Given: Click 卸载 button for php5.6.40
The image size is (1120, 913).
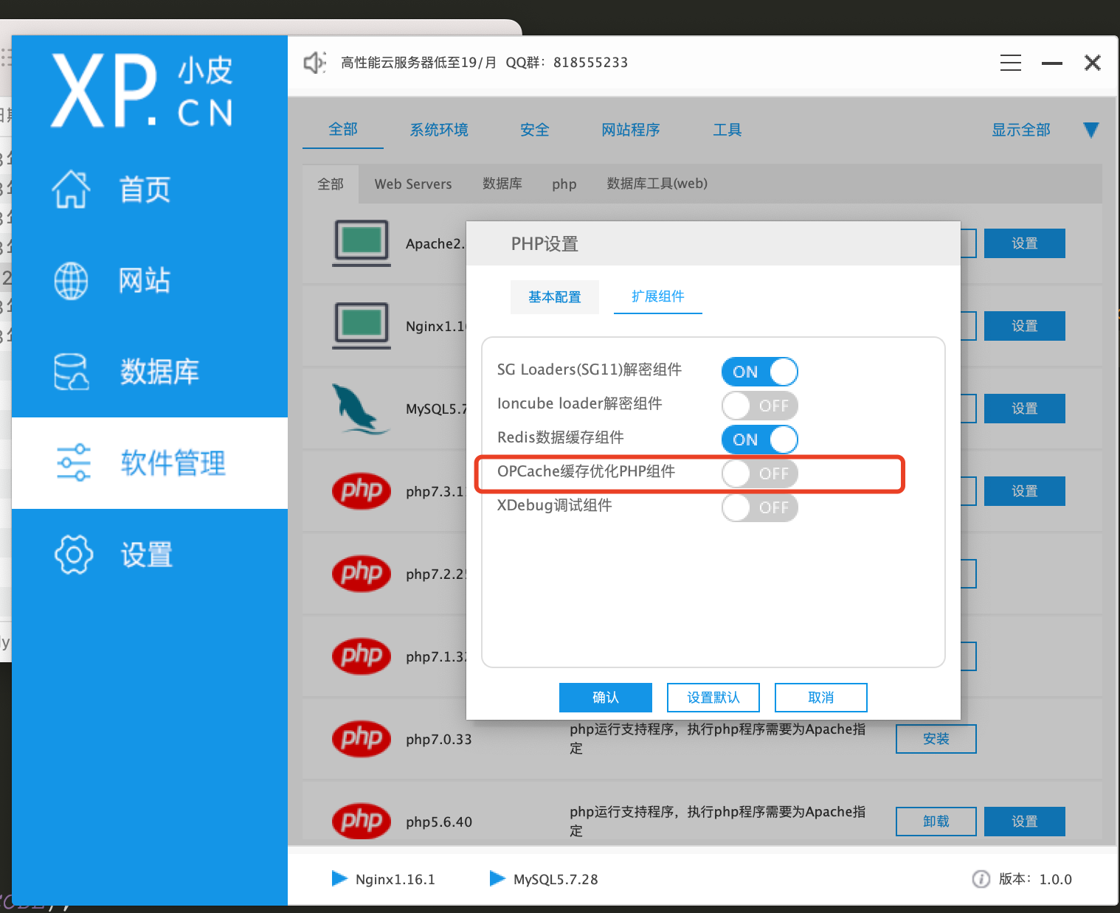Looking at the screenshot, I should pyautogui.click(x=936, y=822).
